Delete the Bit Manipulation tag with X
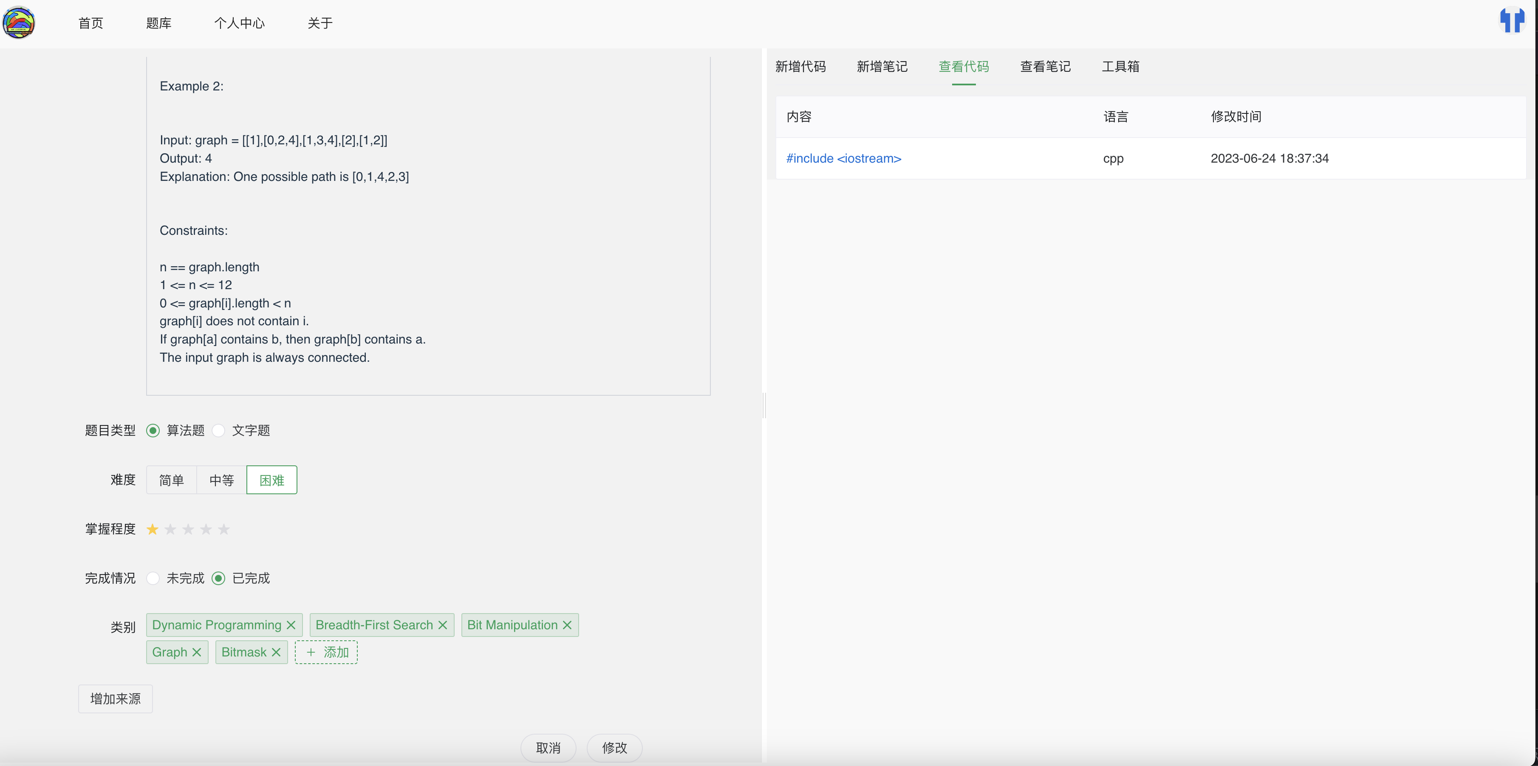Screen dimensions: 1538x766 (567, 625)
